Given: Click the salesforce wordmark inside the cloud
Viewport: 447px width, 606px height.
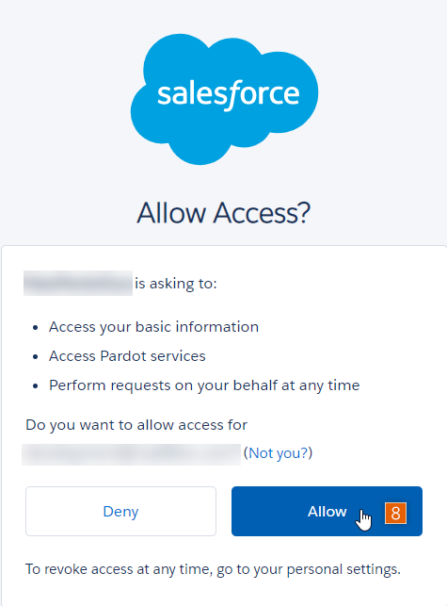Looking at the screenshot, I should tap(229, 94).
